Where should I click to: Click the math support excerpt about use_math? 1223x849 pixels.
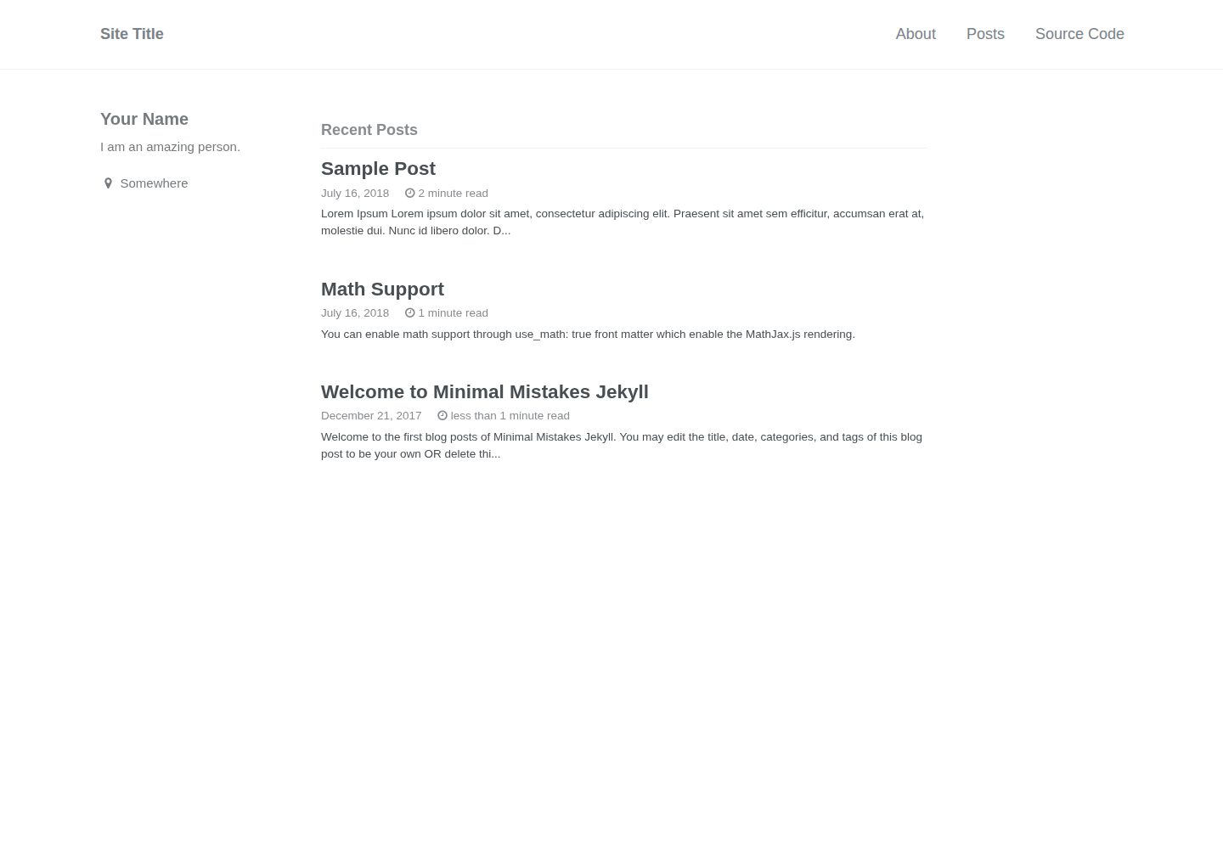point(588,335)
